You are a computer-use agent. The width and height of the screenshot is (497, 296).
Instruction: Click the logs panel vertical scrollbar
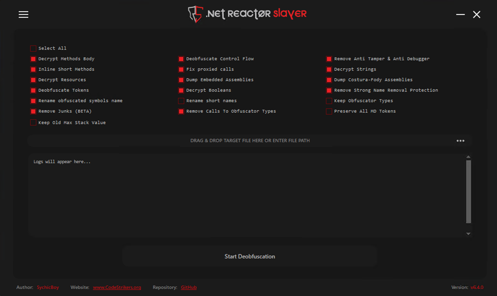pyautogui.click(x=468, y=191)
